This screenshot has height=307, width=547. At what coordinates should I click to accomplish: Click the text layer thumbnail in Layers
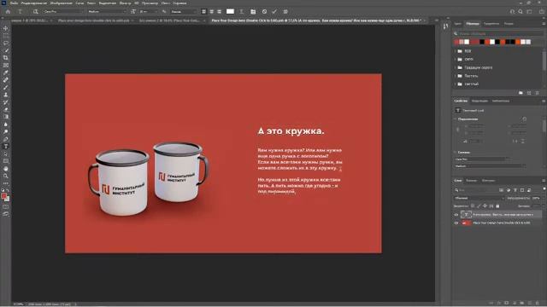click(466, 215)
